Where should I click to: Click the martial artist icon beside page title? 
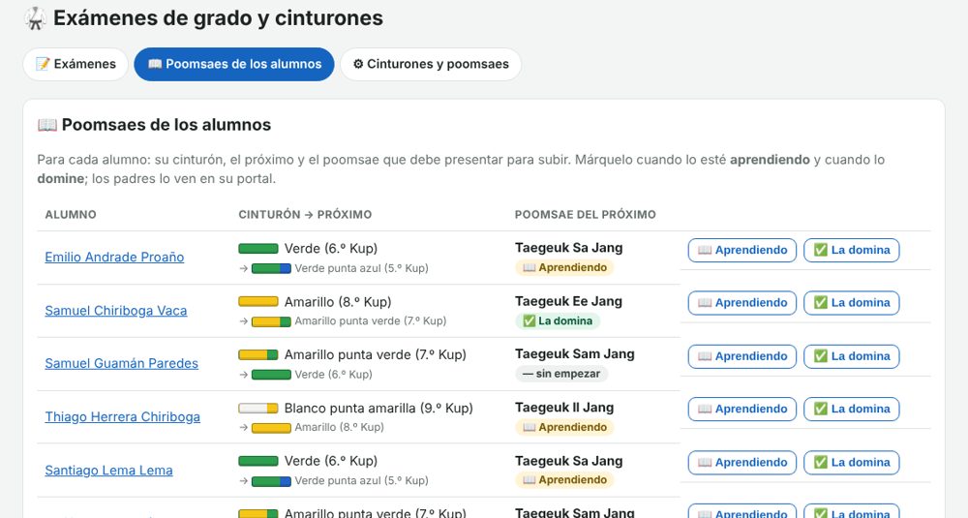tap(35, 18)
